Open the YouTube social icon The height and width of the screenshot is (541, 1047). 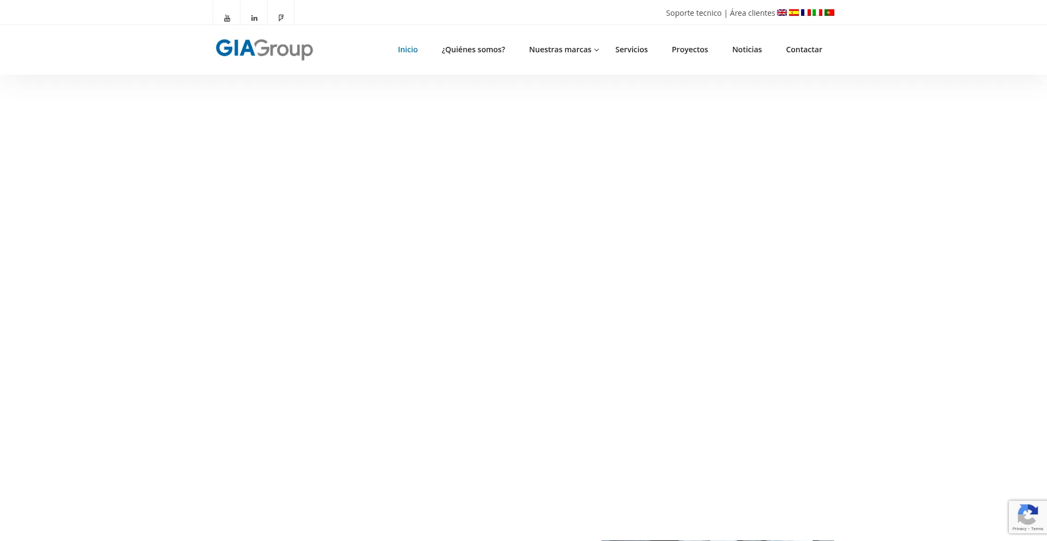pos(227,18)
